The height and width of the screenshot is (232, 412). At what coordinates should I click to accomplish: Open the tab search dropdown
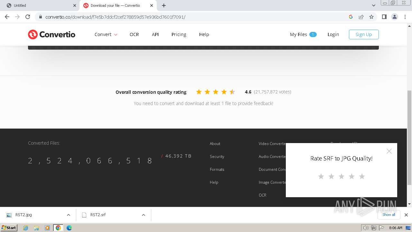coord(374,5)
